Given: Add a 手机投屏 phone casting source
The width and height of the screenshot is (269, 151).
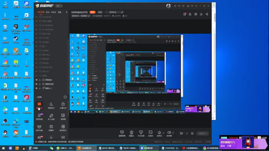Looking at the screenshot, I should point(141,133).
